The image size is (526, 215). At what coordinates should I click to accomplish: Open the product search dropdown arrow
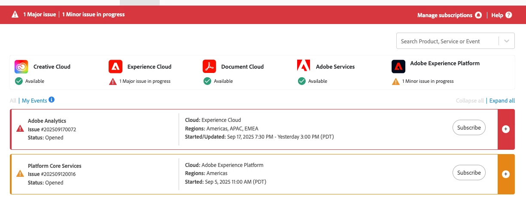[507, 41]
